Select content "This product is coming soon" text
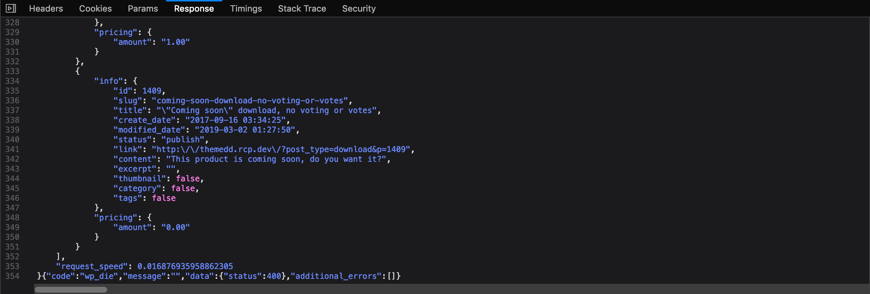The image size is (870, 294). pyautogui.click(x=276, y=159)
